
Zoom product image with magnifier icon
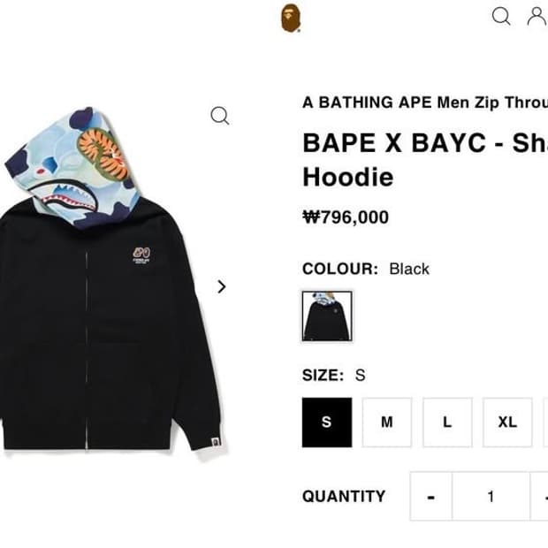220,115
